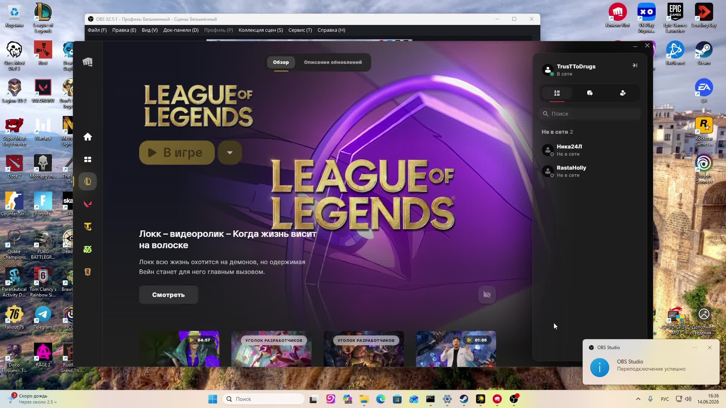The height and width of the screenshot is (408, 726).
Task: Open the Коллекция сцен menu in OBS
Action: [261, 30]
